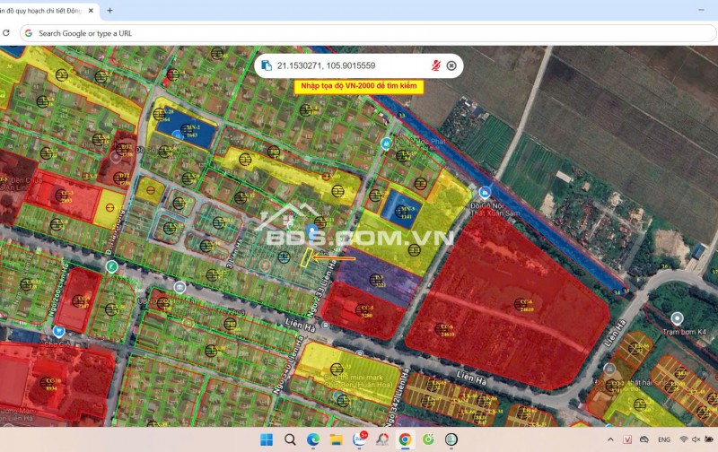Viewport: 718px width, 452px height.
Task: Select the blue MN-3 planning zone
Action: click(x=400, y=211)
